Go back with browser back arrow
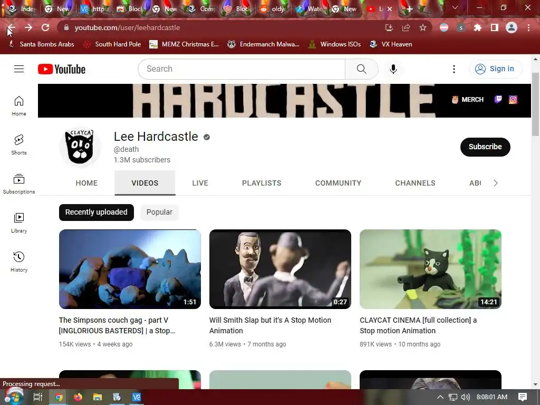The width and height of the screenshot is (540, 405). point(12,27)
